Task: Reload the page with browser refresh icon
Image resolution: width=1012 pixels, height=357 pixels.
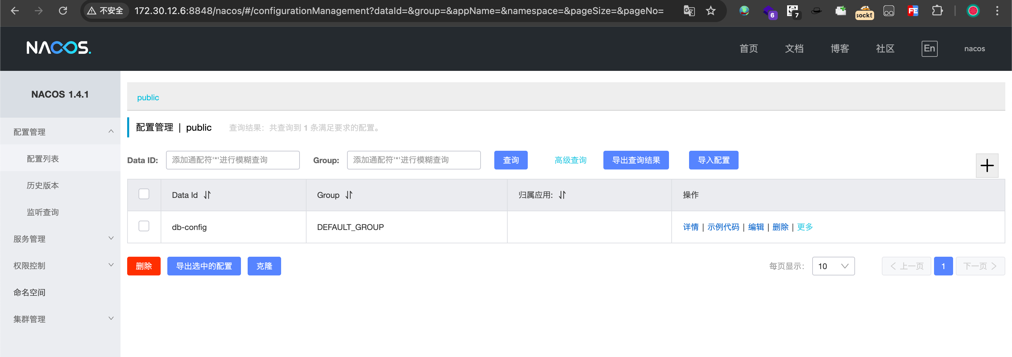Action: point(63,11)
